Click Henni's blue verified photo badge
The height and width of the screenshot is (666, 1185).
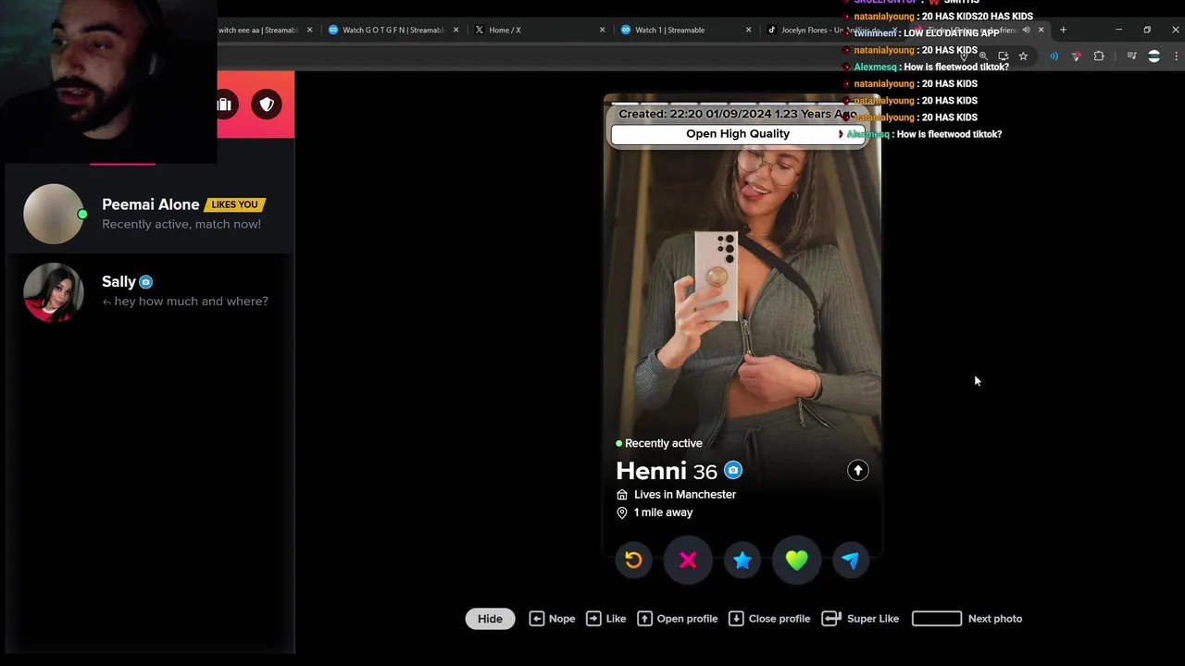click(x=733, y=470)
